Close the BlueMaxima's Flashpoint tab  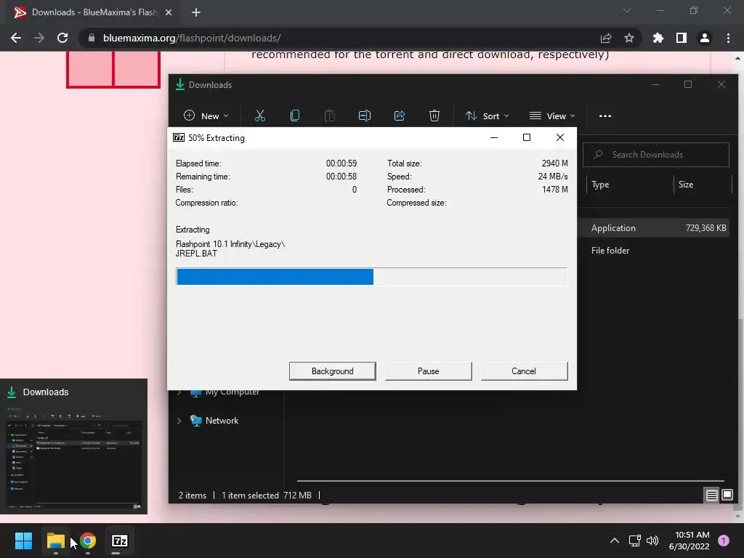coord(169,12)
